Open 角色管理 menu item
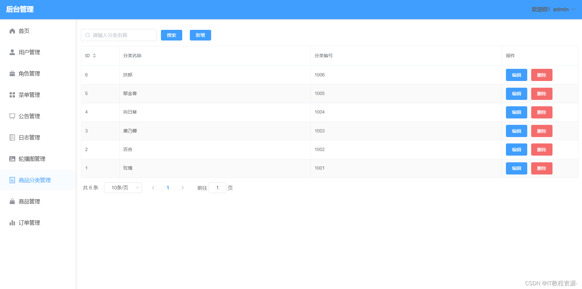This screenshot has width=582, height=289. (x=38, y=73)
